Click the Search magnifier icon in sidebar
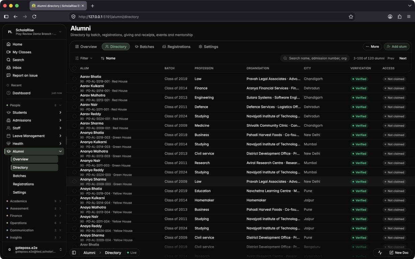 coord(9,60)
